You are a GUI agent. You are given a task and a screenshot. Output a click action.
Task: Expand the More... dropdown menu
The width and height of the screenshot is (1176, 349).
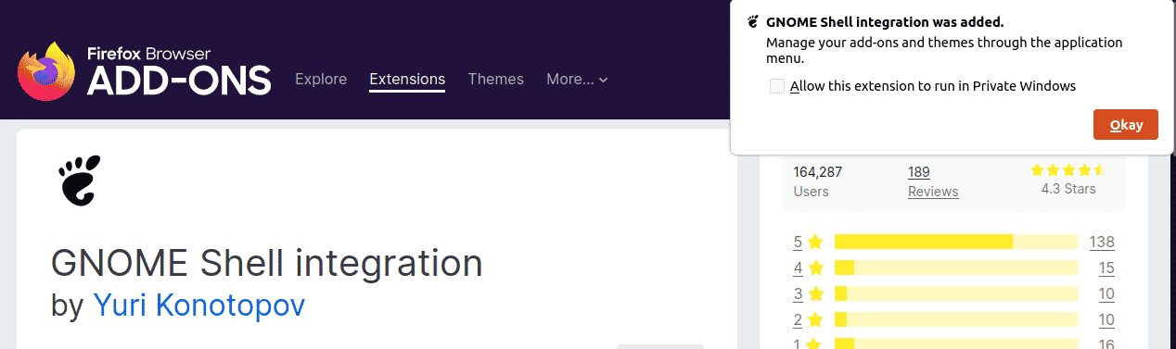pyautogui.click(x=577, y=80)
